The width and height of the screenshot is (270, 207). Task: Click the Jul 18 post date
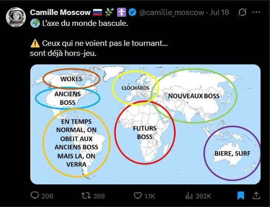[x=219, y=12]
